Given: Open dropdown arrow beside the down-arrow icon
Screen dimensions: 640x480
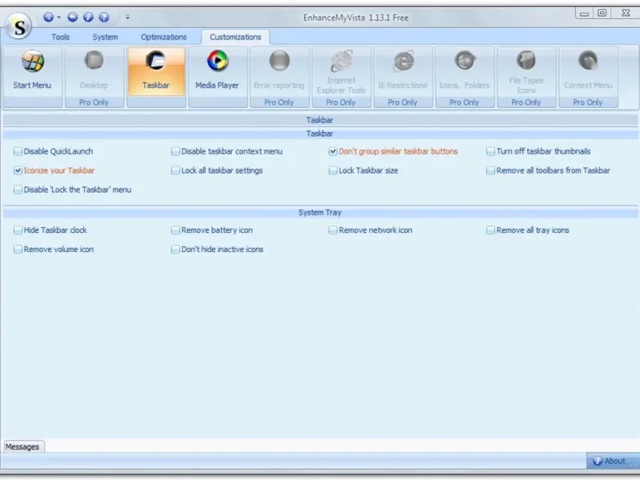Looking at the screenshot, I should click(58, 17).
